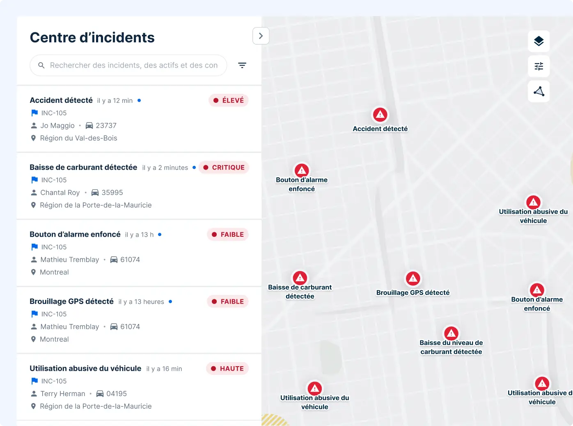This screenshot has height=426, width=573.
Task: Click the FAIBLE badge on Brouillage GPS détecté
Action: coord(228,301)
